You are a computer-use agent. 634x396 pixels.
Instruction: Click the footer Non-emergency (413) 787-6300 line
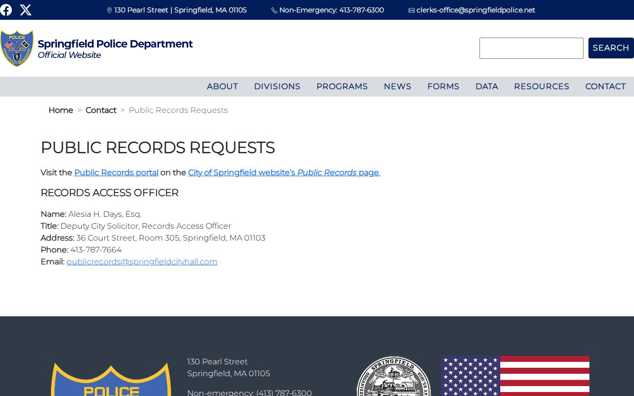(250, 393)
